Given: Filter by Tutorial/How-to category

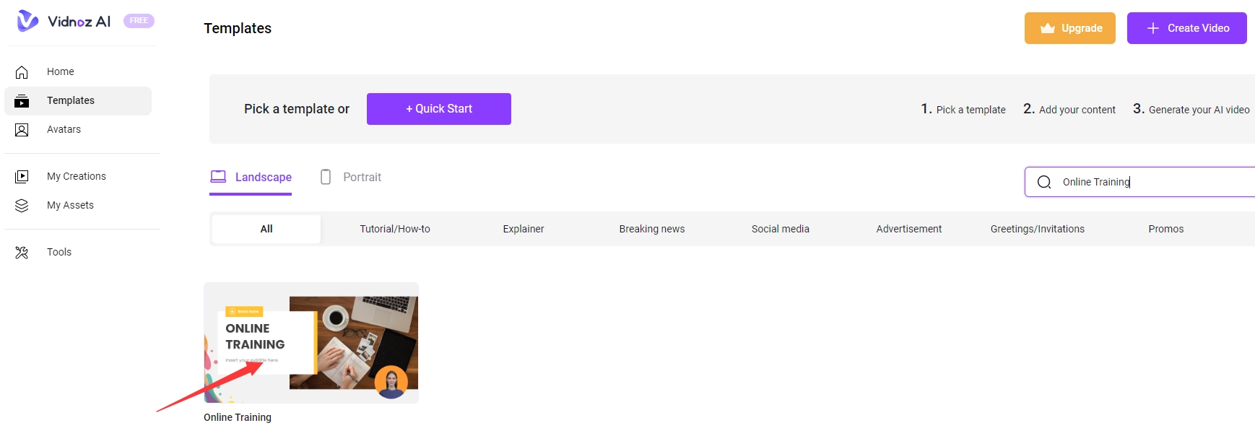Looking at the screenshot, I should click(x=395, y=229).
